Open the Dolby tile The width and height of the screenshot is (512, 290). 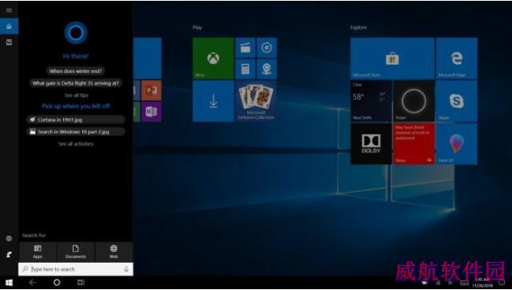(371, 144)
